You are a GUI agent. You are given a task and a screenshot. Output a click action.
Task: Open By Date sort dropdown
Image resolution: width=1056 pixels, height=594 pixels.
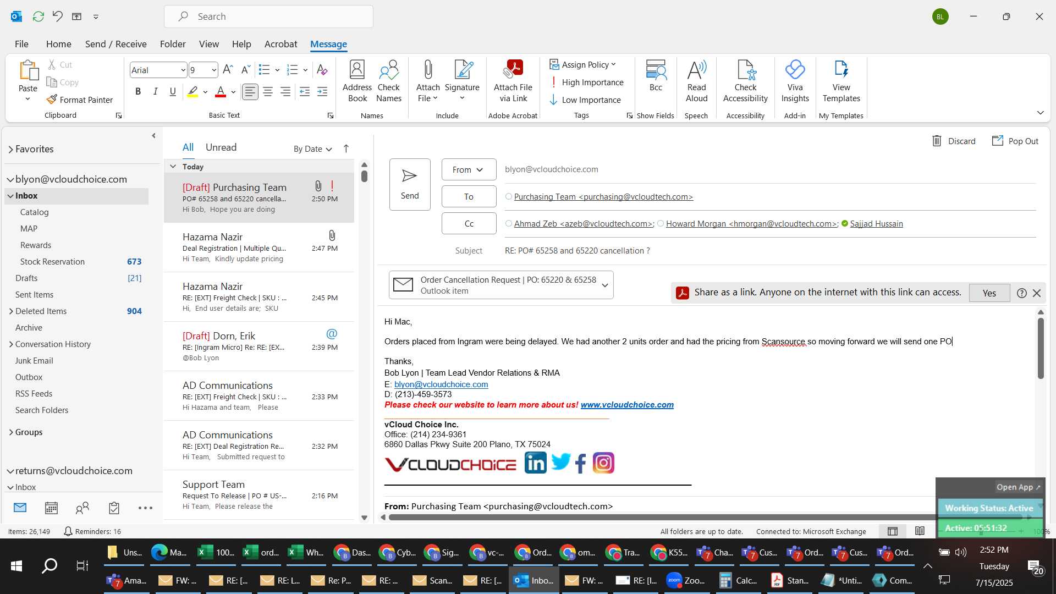312,148
